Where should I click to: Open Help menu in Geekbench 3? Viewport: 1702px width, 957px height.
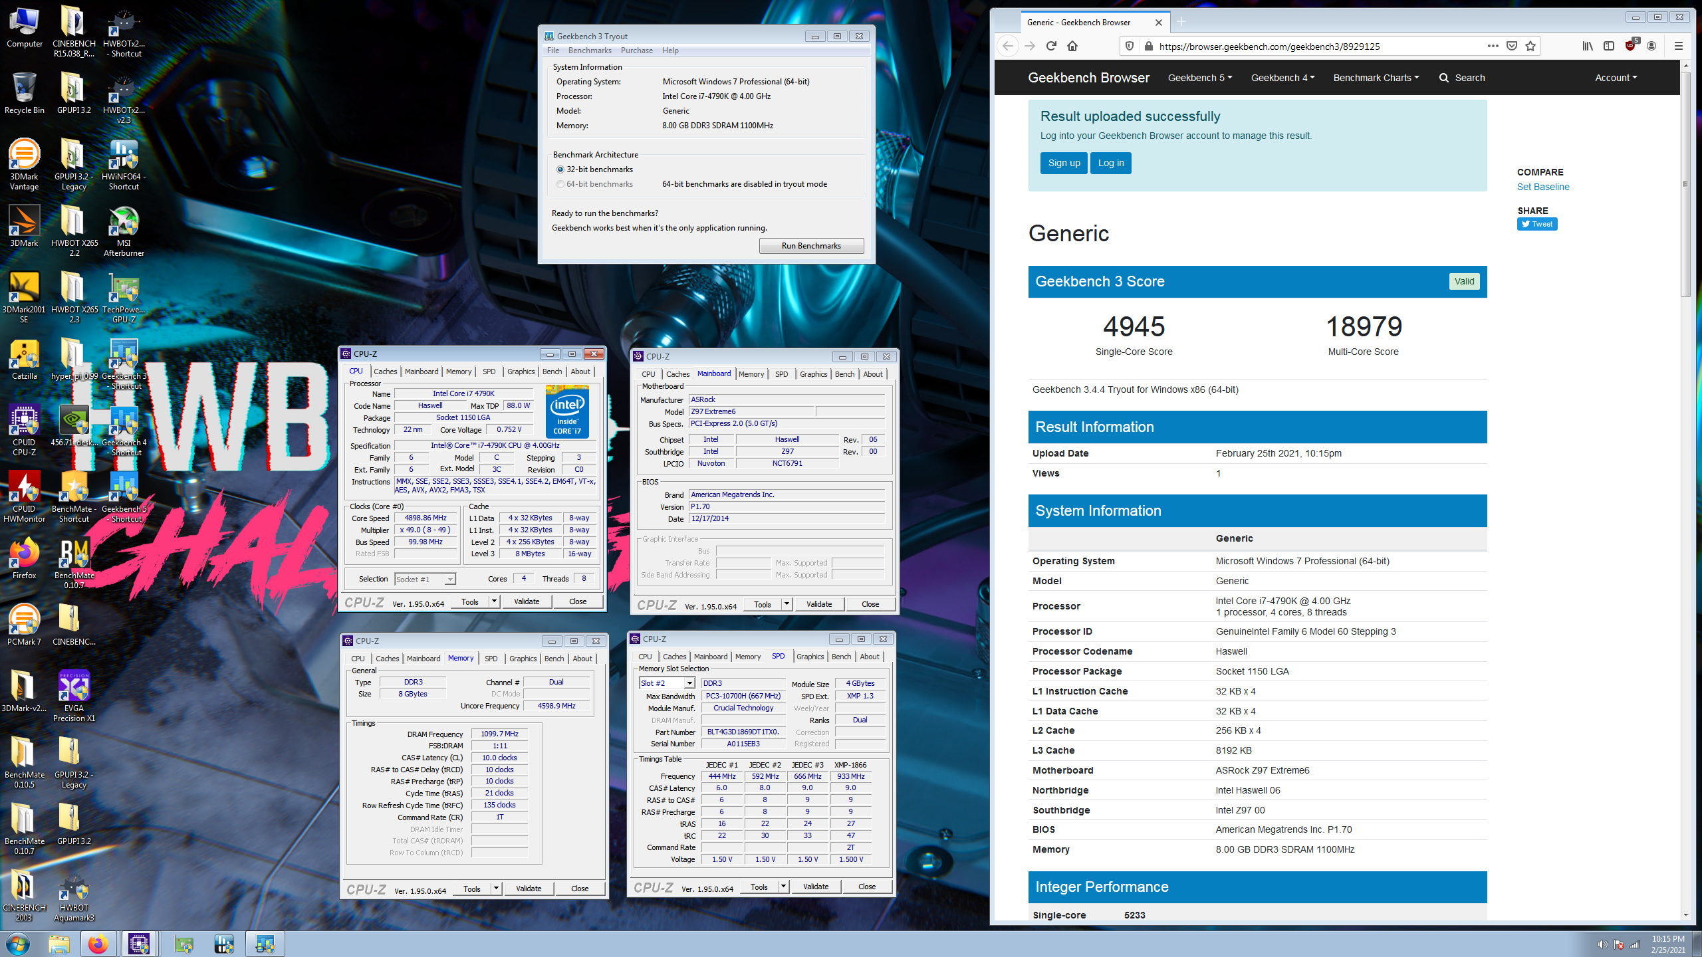670,51
